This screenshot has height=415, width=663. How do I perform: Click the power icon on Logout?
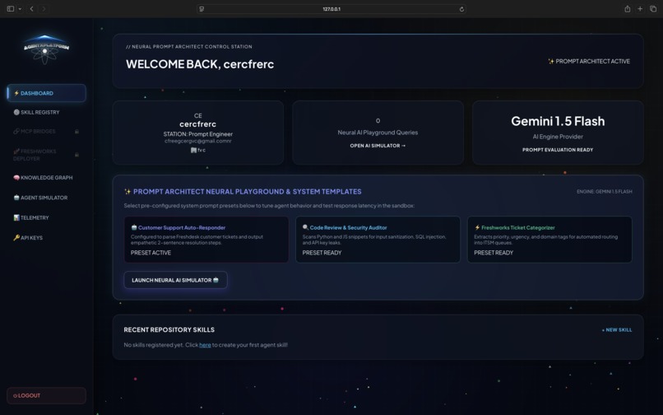[x=15, y=395]
